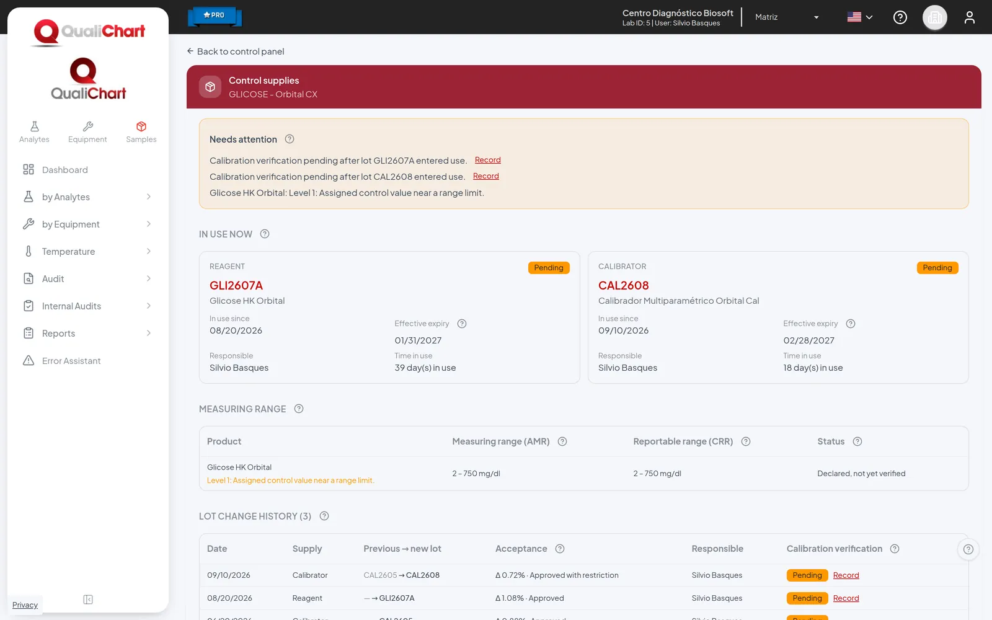
Task: Expand the by Analytes menu
Action: pos(88,197)
